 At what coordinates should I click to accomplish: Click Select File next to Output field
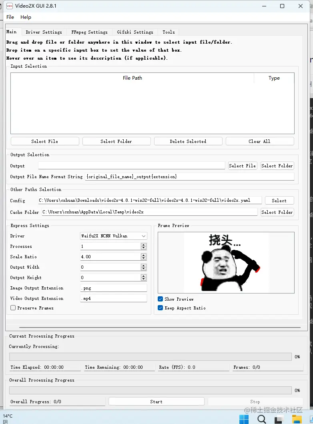point(243,166)
